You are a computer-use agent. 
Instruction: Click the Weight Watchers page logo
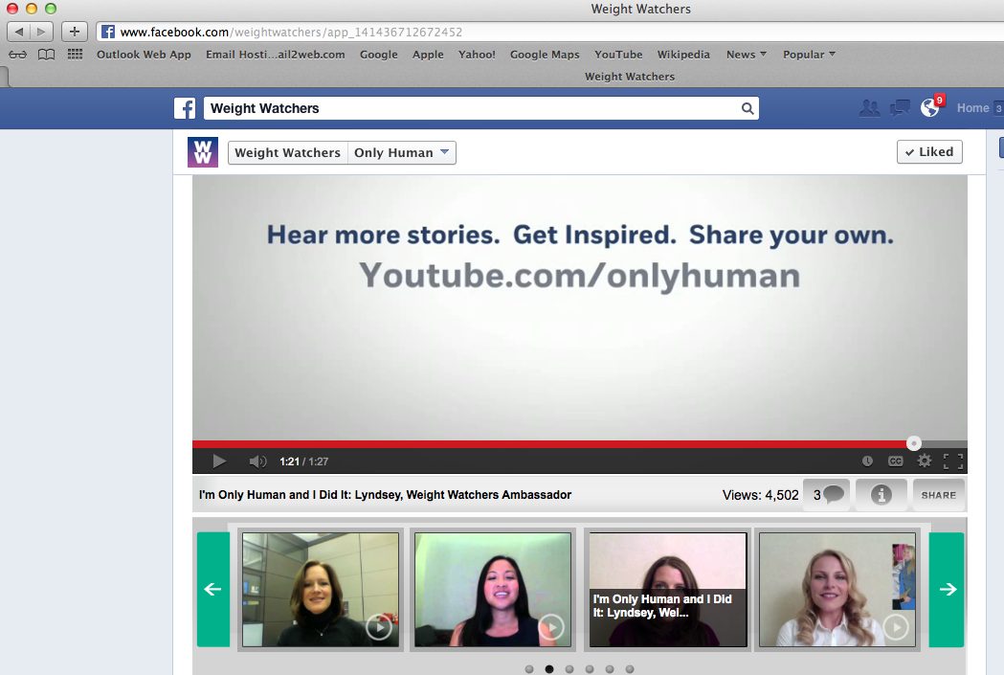point(202,152)
